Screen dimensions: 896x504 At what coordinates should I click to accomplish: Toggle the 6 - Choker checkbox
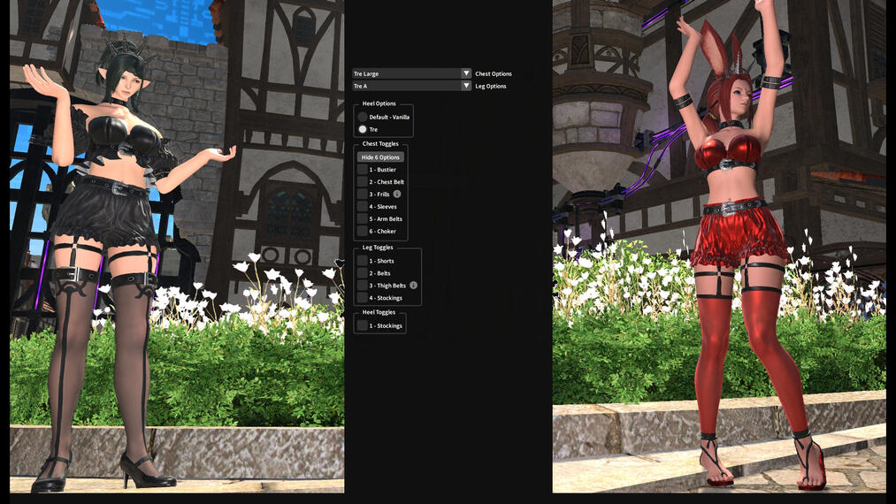(362, 231)
